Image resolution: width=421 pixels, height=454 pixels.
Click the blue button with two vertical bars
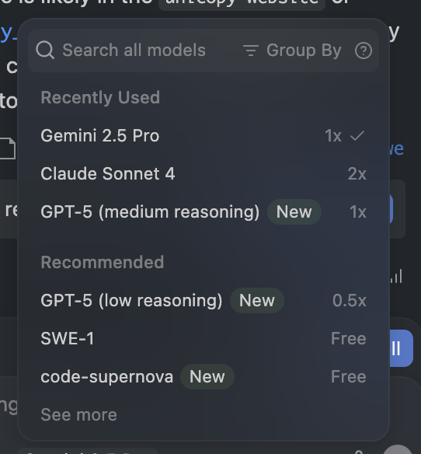pos(401,348)
